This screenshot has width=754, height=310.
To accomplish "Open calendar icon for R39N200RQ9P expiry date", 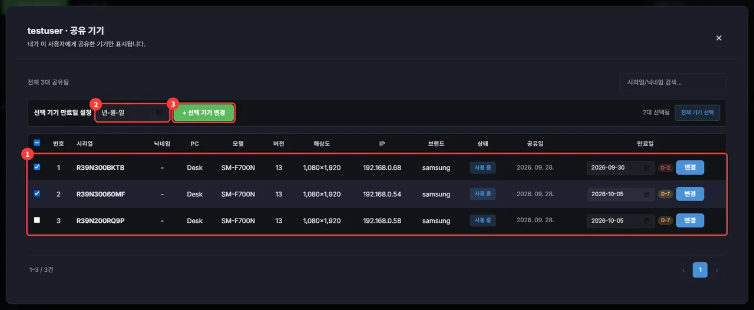I will tap(646, 221).
